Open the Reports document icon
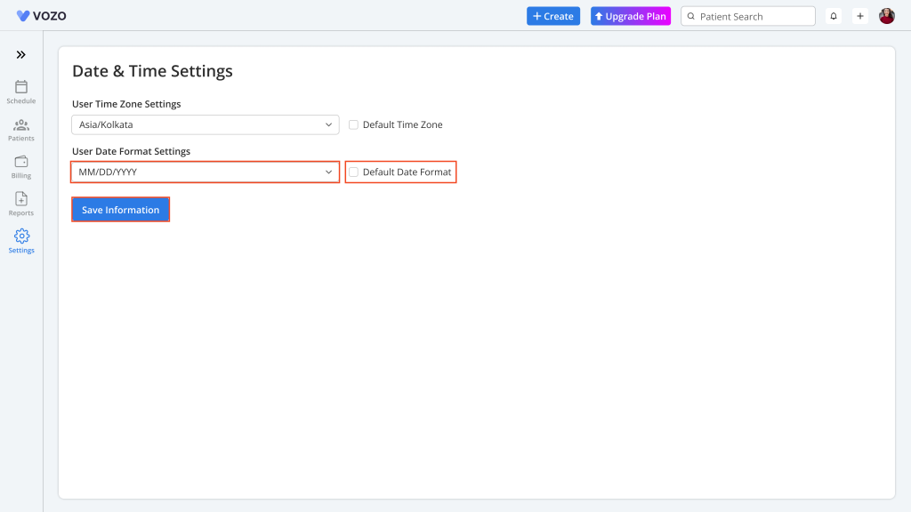This screenshot has width=911, height=512. (21, 199)
